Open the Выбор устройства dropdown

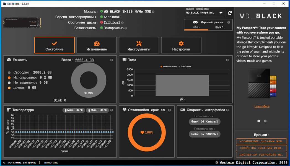205,13
